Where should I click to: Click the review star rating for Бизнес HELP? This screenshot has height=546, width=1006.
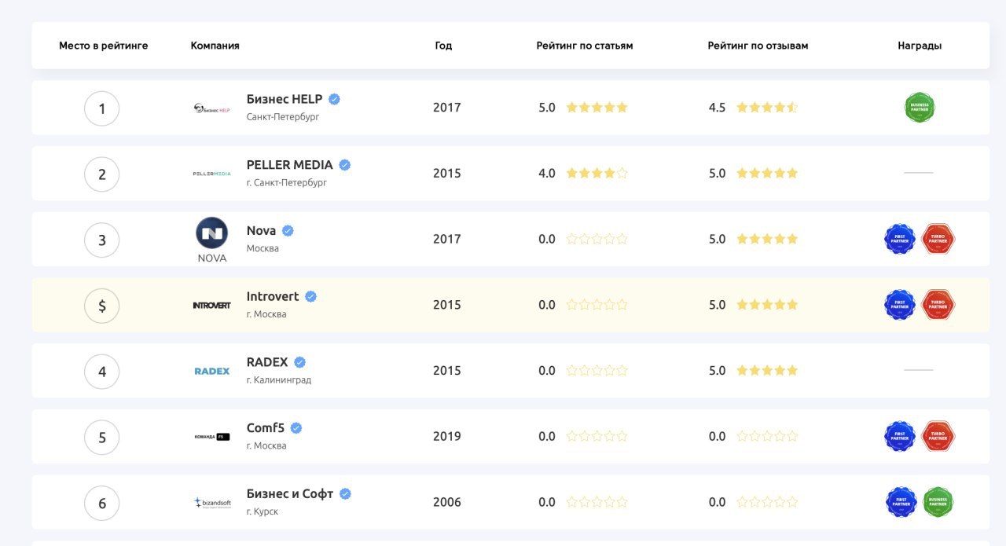click(767, 108)
